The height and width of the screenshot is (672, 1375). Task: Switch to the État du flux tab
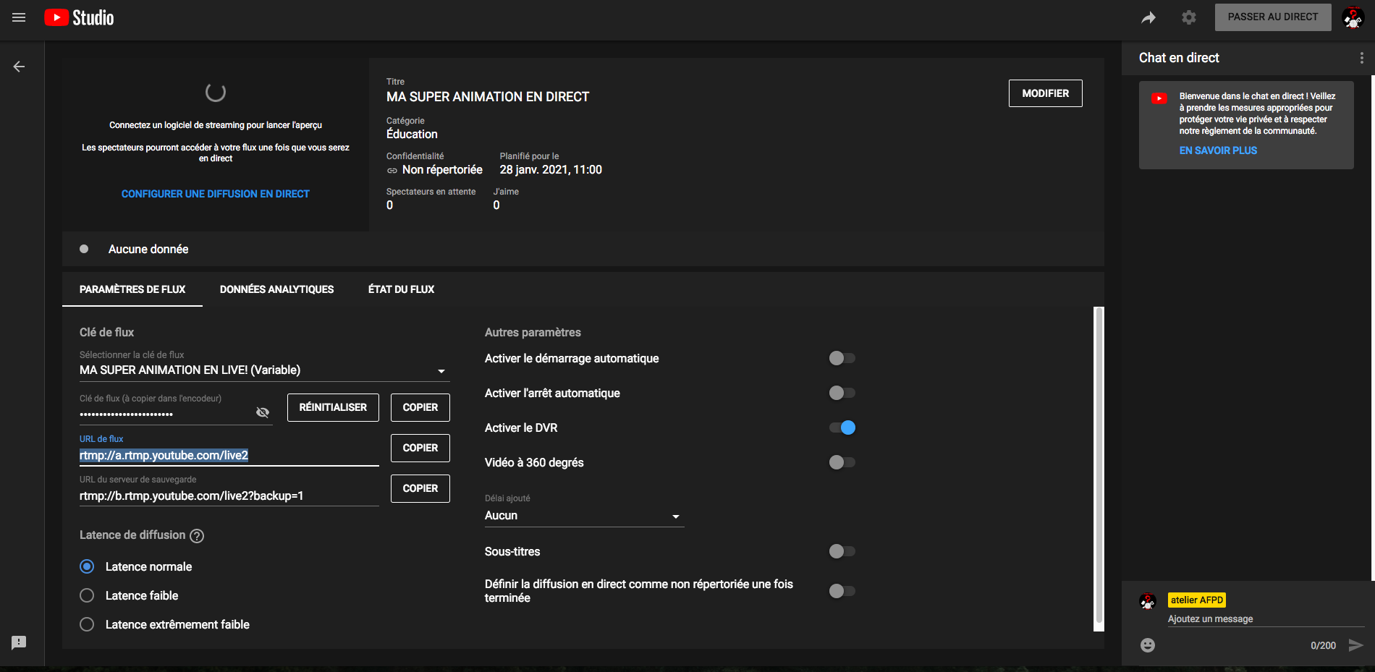coord(401,289)
